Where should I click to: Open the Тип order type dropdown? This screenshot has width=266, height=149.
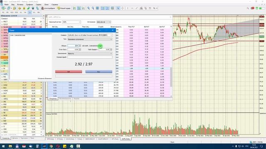tap(90, 39)
